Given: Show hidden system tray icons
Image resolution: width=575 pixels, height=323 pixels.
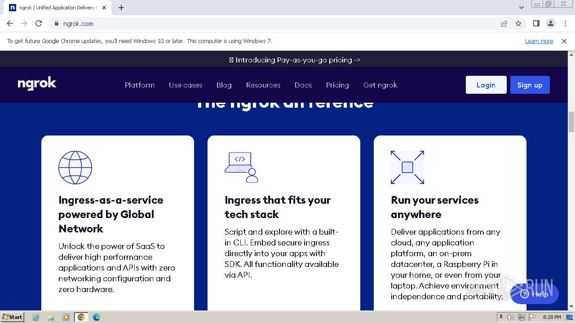Looking at the screenshot, I should 501,317.
